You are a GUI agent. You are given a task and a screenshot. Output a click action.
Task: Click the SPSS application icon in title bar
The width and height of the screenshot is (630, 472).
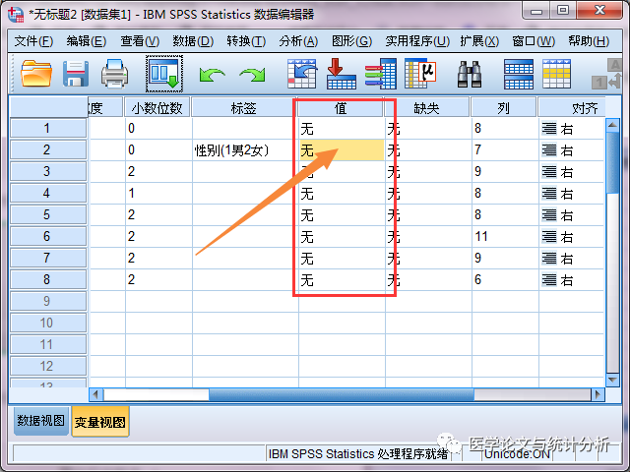16,15
